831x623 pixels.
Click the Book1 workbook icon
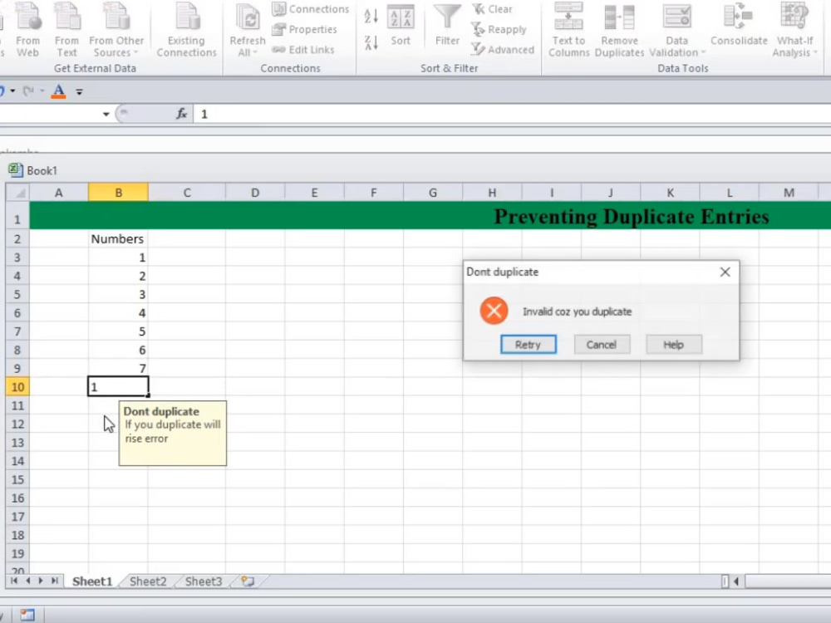coord(15,170)
